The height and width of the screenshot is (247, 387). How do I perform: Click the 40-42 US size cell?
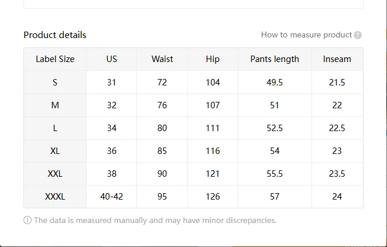point(112,197)
